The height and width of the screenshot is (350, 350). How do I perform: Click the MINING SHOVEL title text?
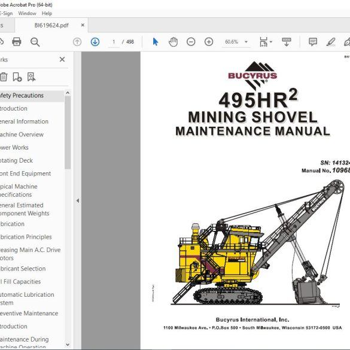[x=252, y=117]
